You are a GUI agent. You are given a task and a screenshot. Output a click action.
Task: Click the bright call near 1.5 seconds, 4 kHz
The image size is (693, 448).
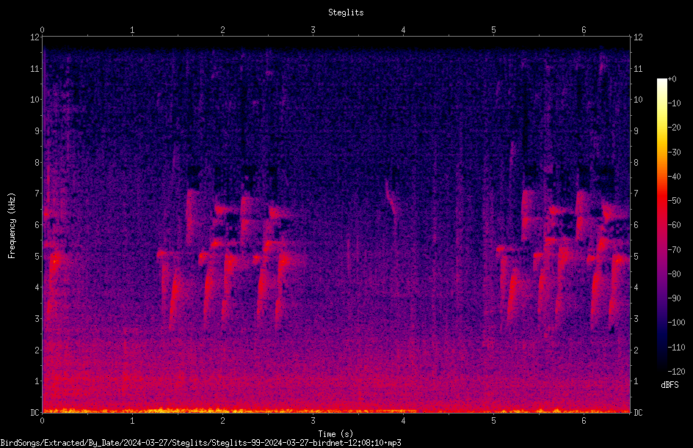(x=175, y=291)
